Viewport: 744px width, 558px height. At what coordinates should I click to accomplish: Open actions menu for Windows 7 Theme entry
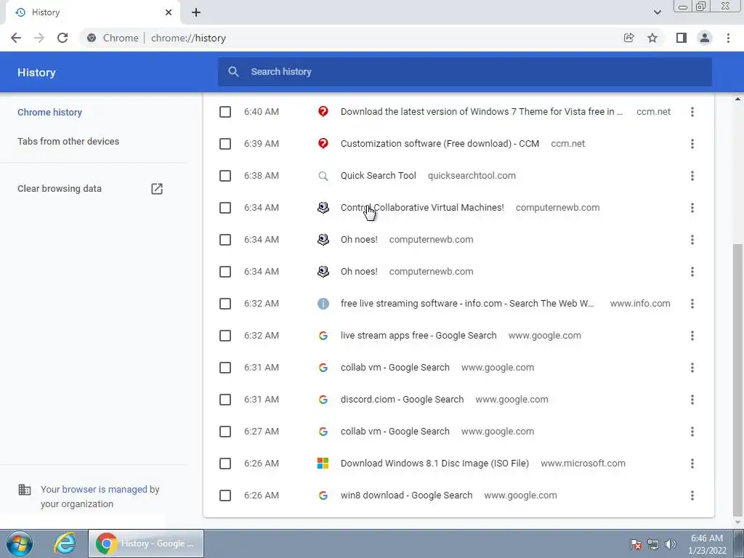click(x=692, y=112)
